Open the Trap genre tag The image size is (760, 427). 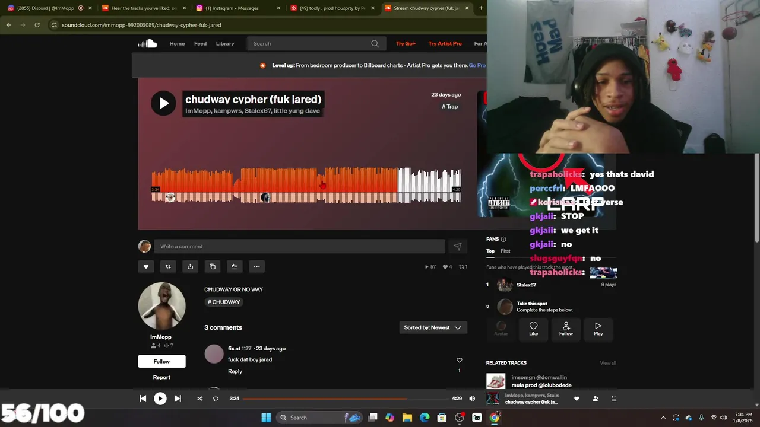point(449,106)
